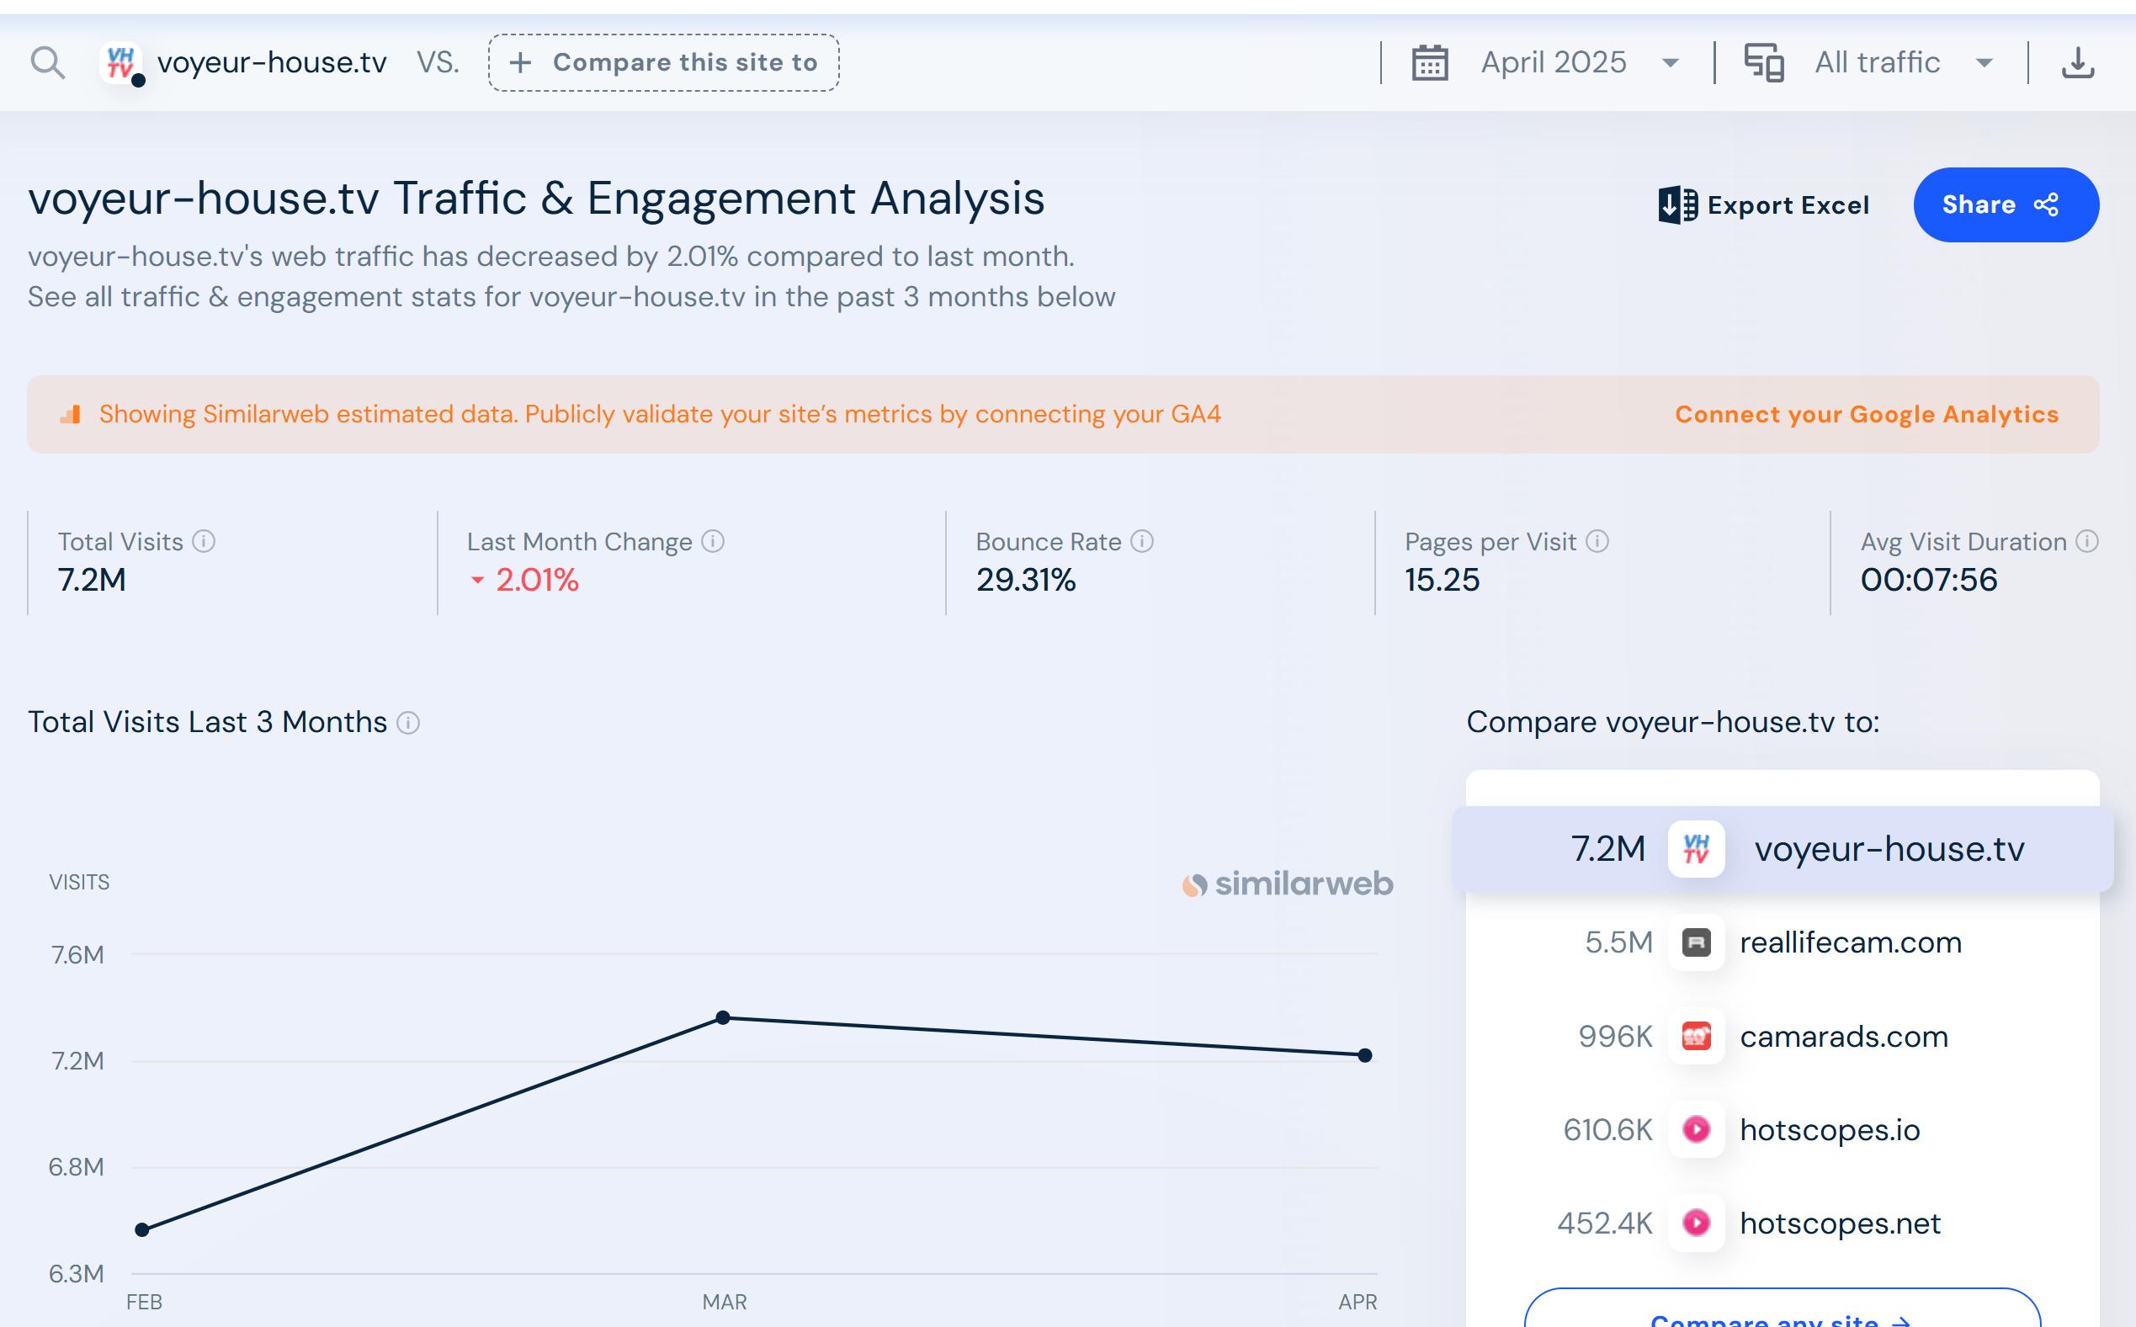Click Compare this site to button
The width and height of the screenshot is (2136, 1327).
pos(663,63)
